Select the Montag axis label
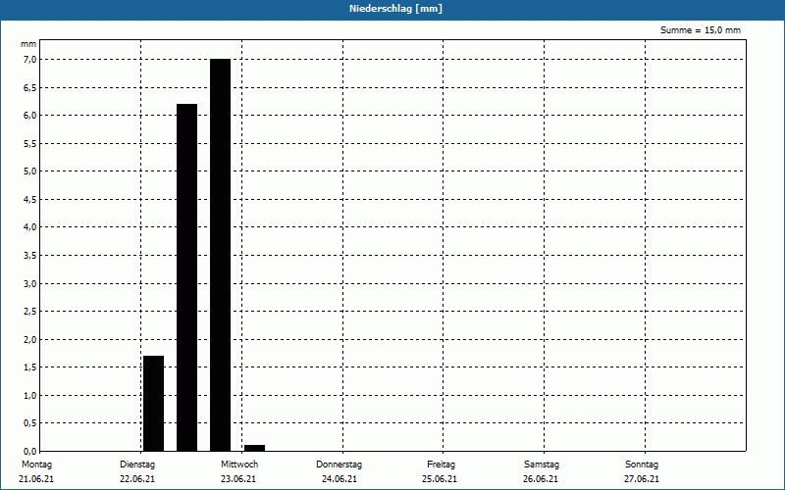This screenshot has width=785, height=490. 36,465
